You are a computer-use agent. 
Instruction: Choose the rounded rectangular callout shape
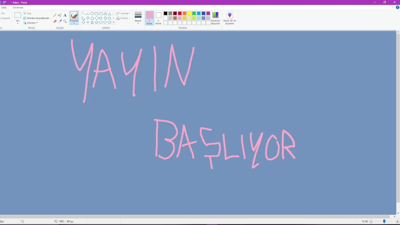pos(101,22)
